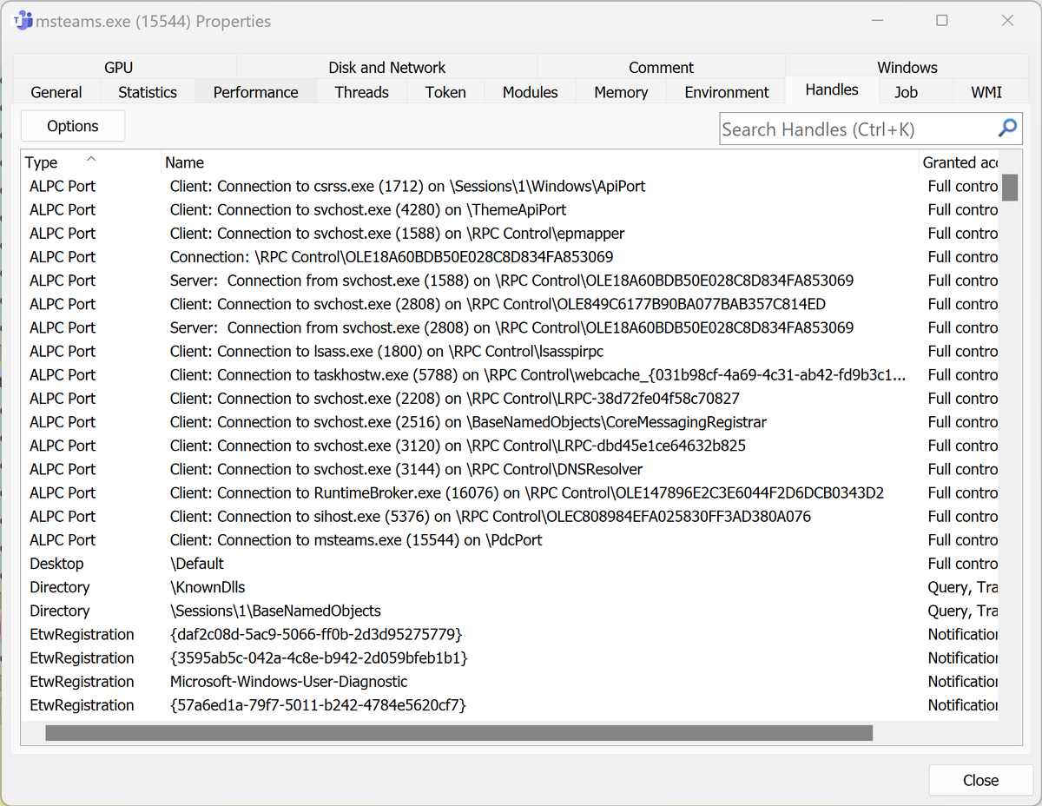Image resolution: width=1042 pixels, height=806 pixels.
Task: Select Server connection from svchost.exe (1588)
Action: (x=510, y=280)
